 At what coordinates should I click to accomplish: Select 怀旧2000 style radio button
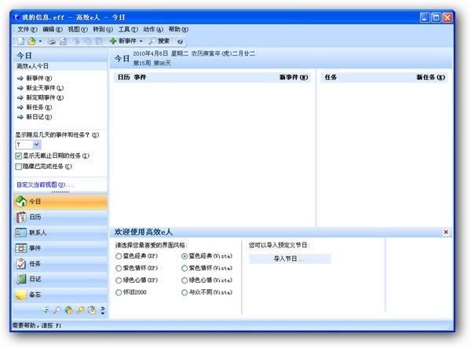pyautogui.click(x=119, y=292)
